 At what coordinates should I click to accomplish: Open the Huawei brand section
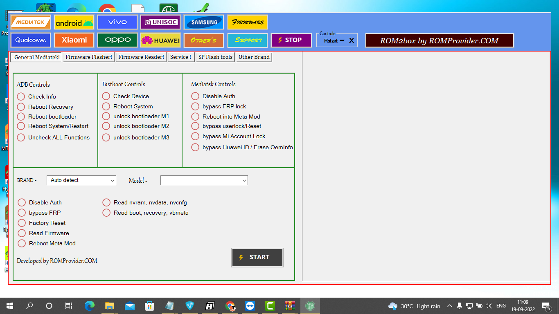pos(160,40)
